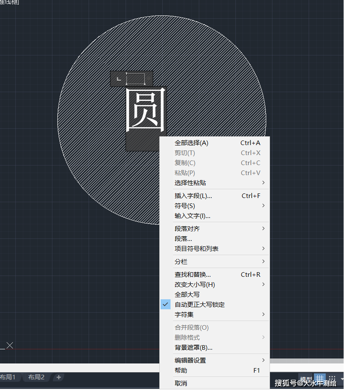Viewport: 344px width, 391px height.
Task: Toggle the grid display icon in the status bar
Action: point(320,378)
